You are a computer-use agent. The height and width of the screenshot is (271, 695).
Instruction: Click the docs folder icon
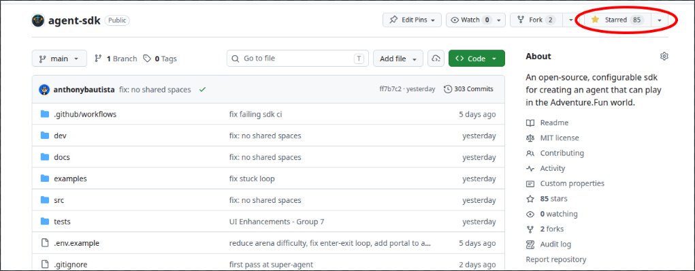(x=44, y=157)
